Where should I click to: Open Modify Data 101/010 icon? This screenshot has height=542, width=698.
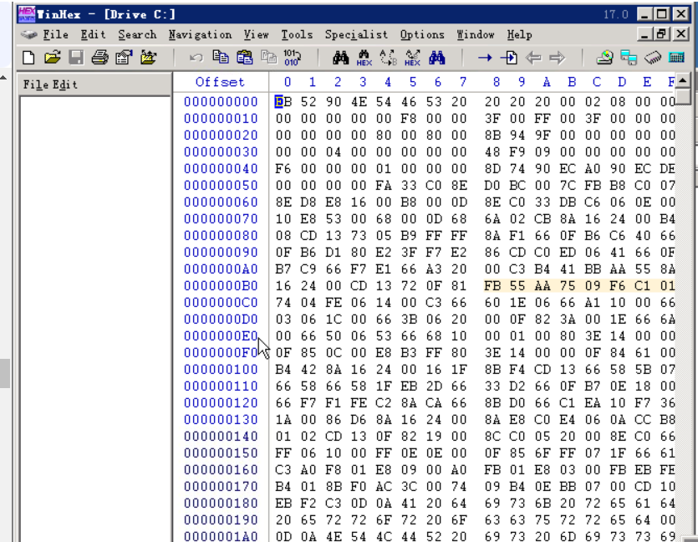292,58
